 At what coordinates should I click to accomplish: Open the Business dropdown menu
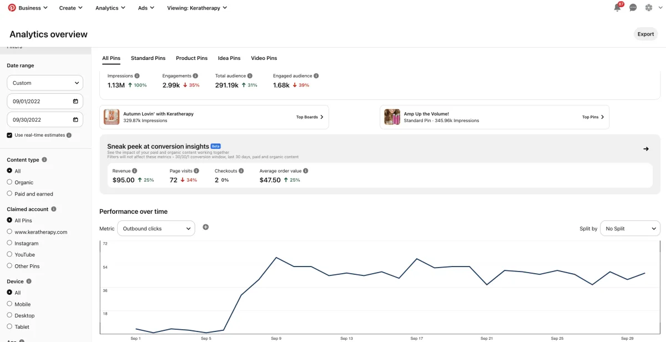click(x=33, y=8)
